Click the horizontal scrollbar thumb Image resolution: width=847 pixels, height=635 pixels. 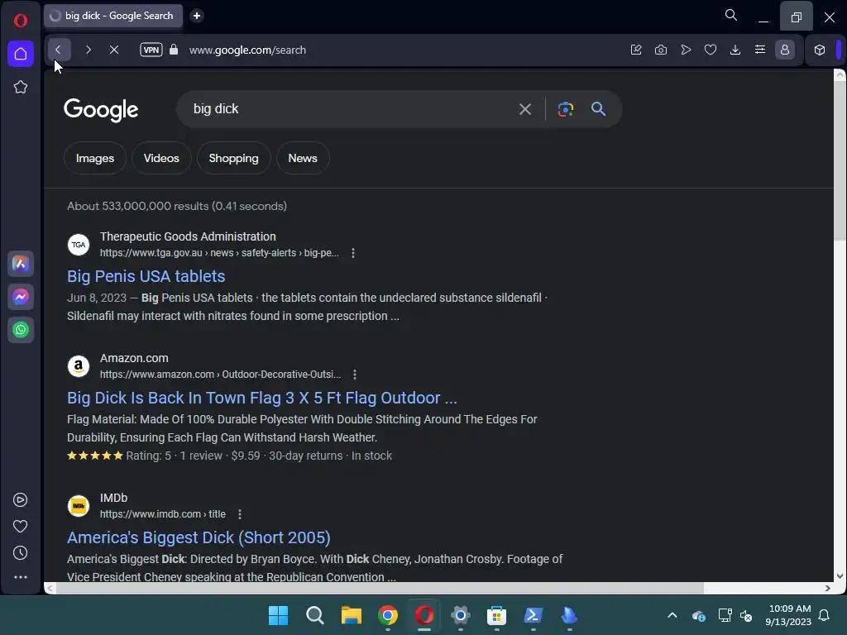[380, 588]
